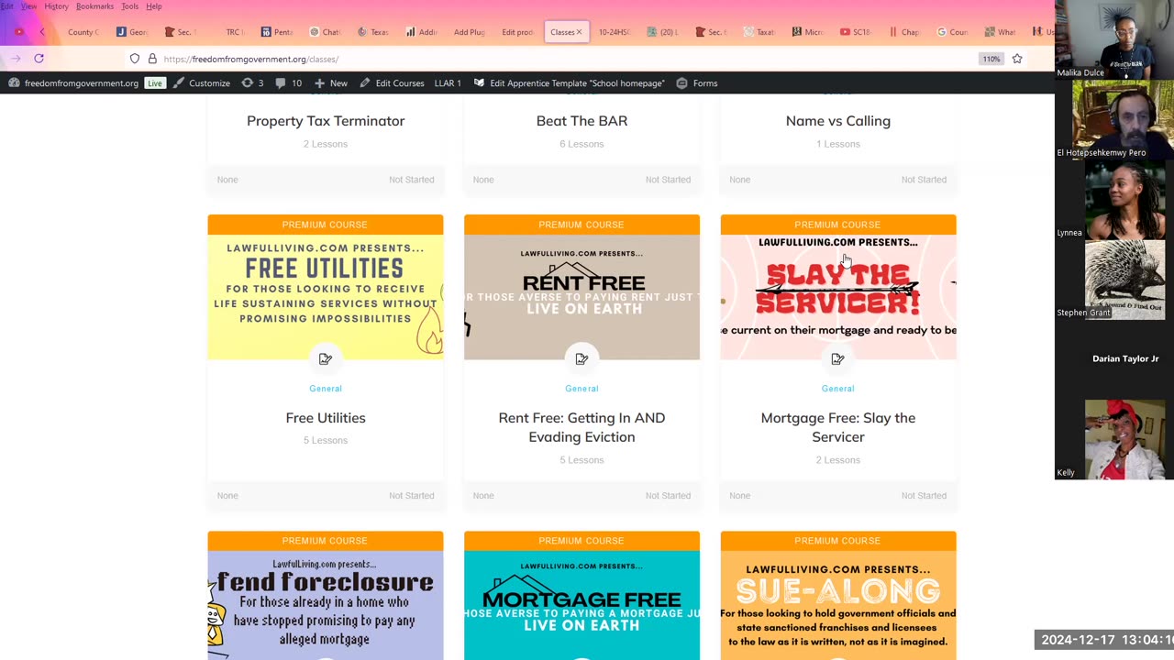Viewport: 1174px width, 660px height.
Task: Switch to the Penta browser tab
Action: 278,32
